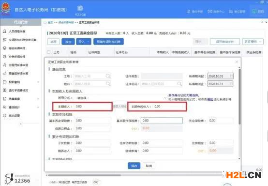Click the 本期免税收入 input field

point(169,107)
